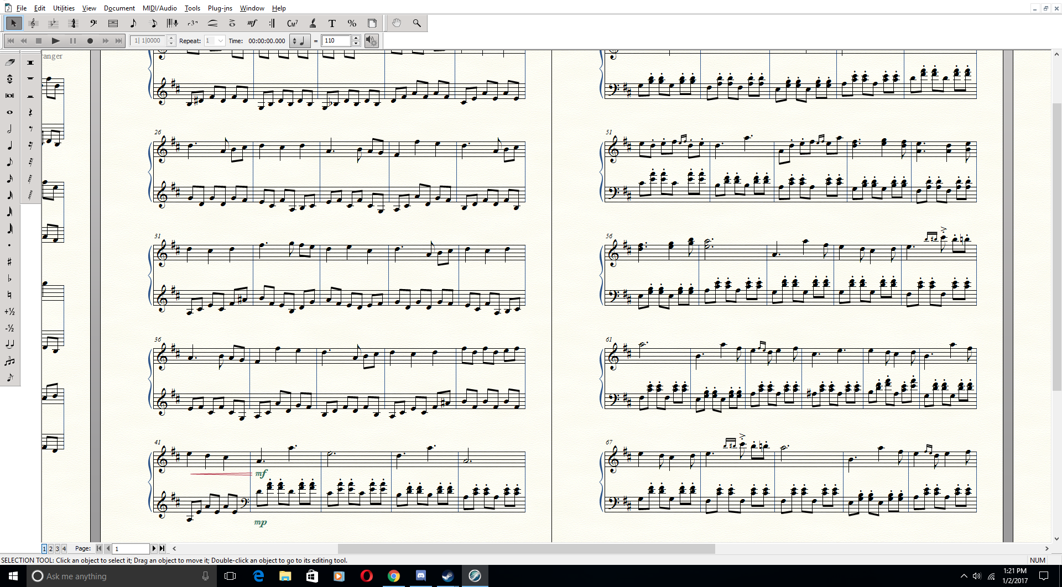
Task: Select the Tuplet tool
Action: pos(192,23)
